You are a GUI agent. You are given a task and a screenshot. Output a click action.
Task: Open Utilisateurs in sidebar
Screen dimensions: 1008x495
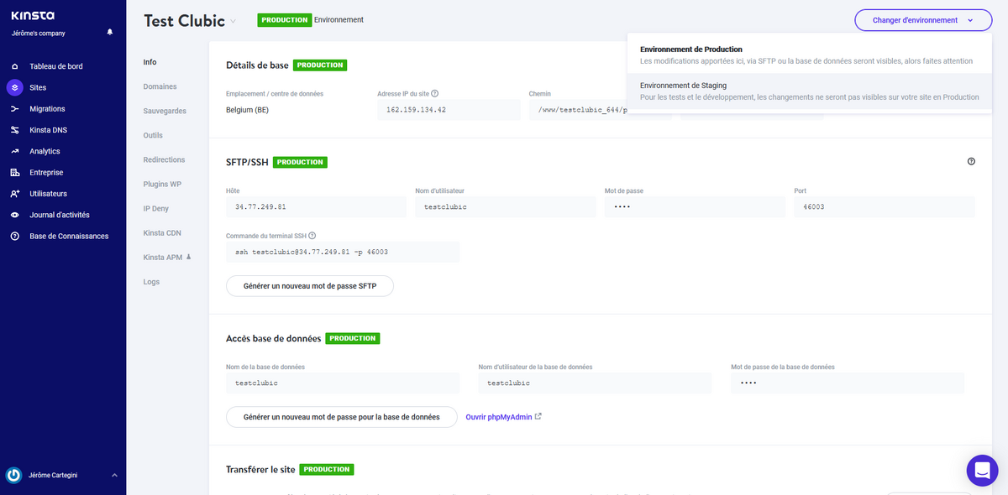pyautogui.click(x=49, y=194)
